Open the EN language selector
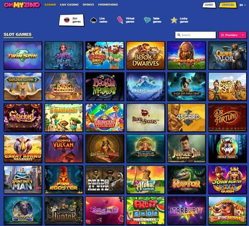 click(243, 5)
